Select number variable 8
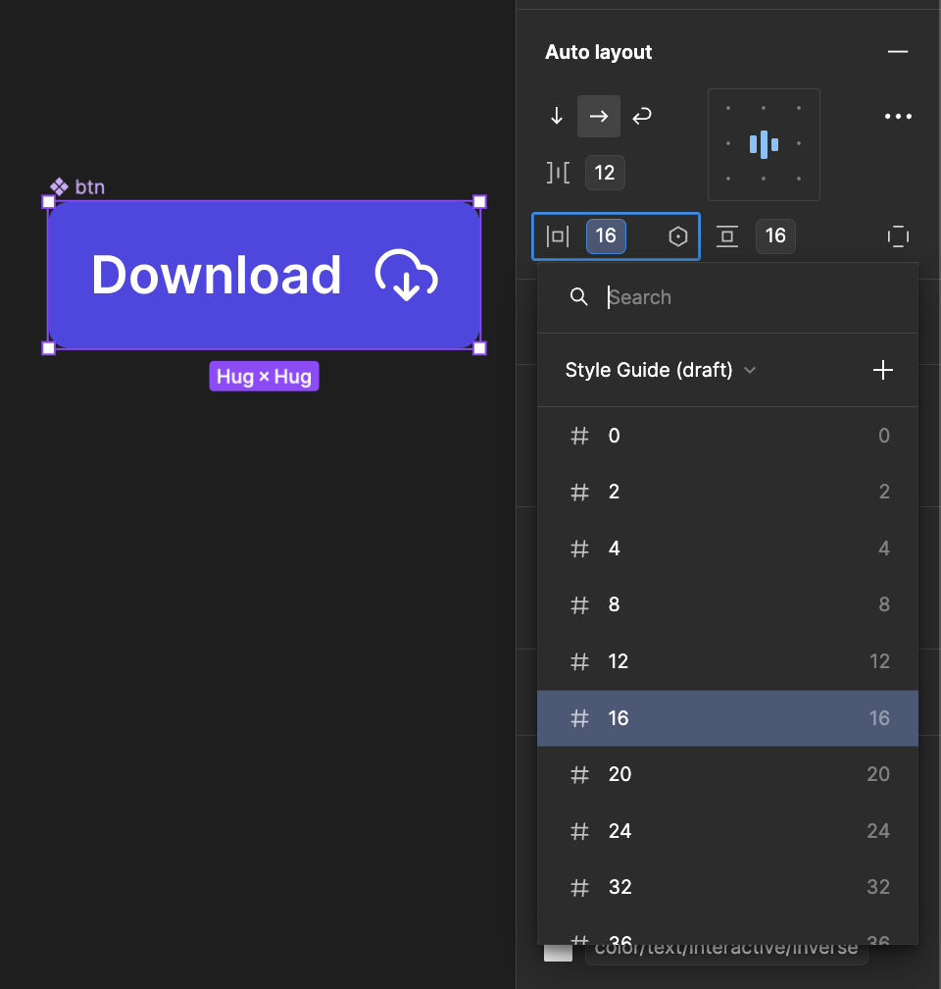 point(727,604)
